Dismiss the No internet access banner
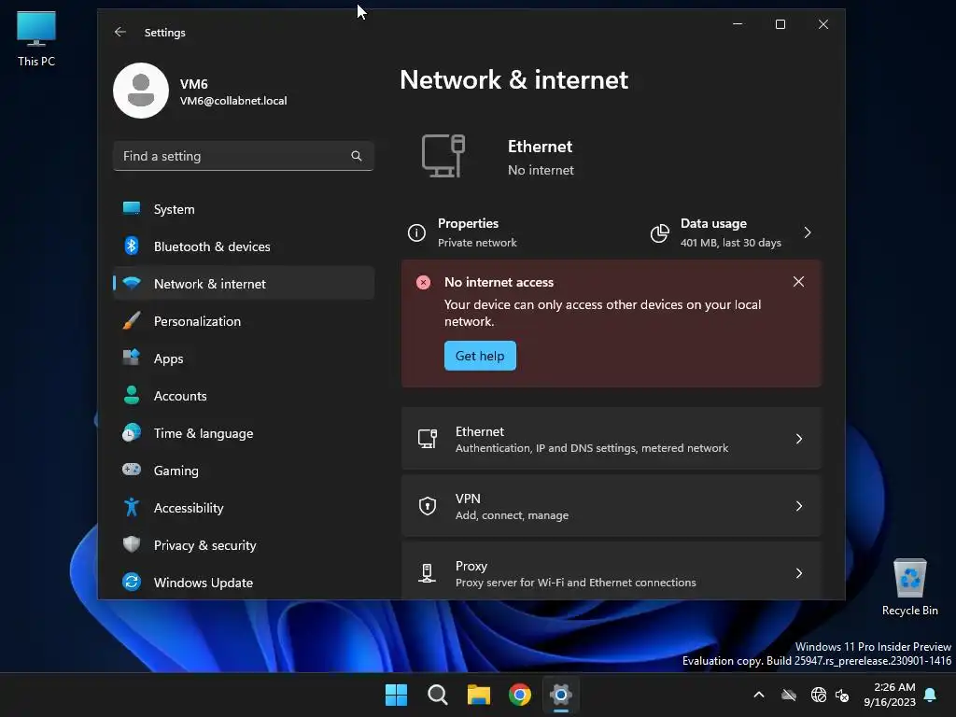Screen dimensions: 956x717 coord(798,282)
